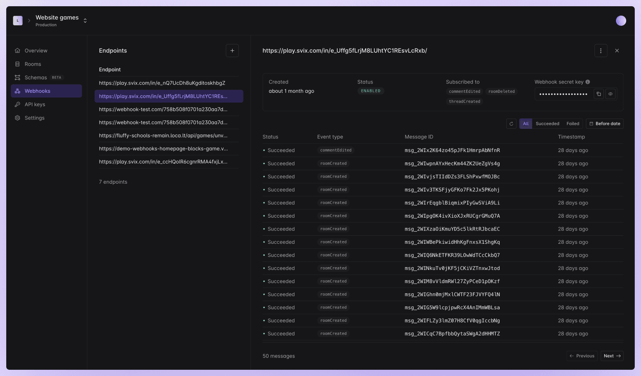Expand the Website games workspace switcher
Viewport: 641px width, 376px height.
(85, 20)
